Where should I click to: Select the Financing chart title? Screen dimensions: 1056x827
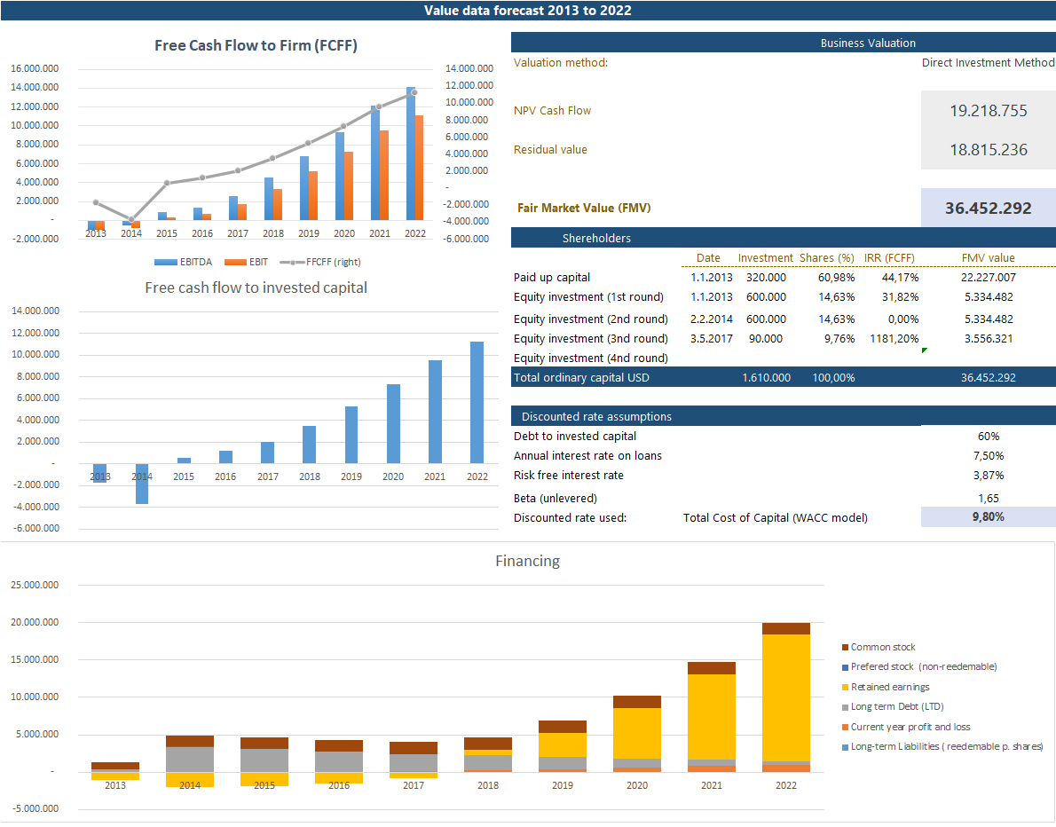[x=527, y=561]
